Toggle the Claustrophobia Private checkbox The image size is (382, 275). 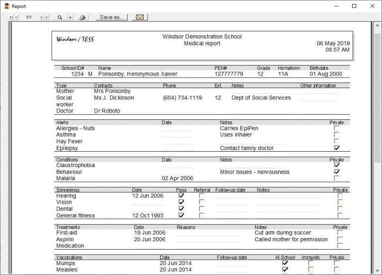[337, 165]
